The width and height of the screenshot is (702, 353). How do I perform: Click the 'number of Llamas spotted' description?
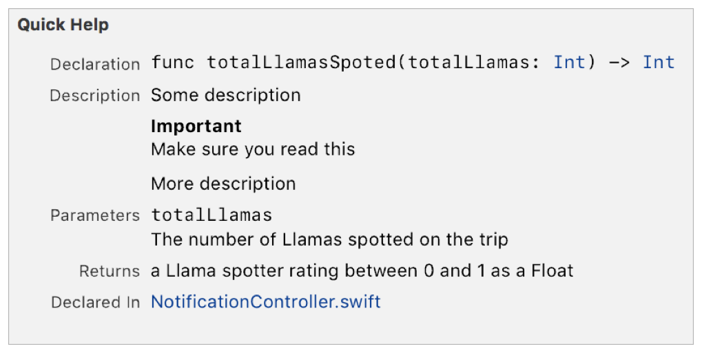point(329,239)
